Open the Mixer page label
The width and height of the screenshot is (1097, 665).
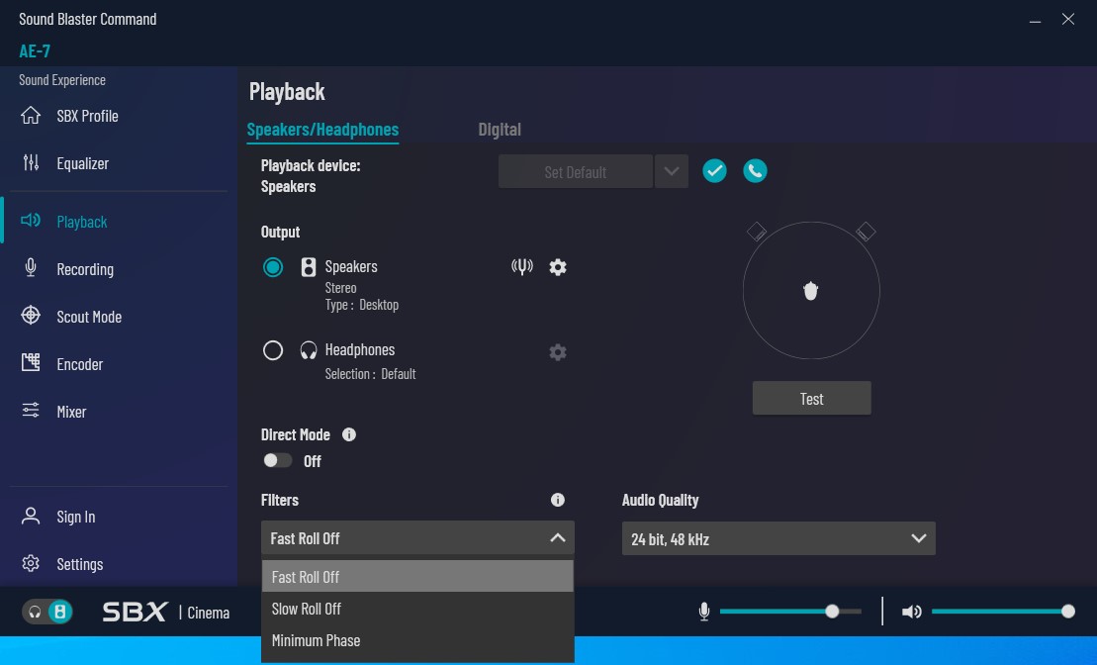(x=71, y=412)
